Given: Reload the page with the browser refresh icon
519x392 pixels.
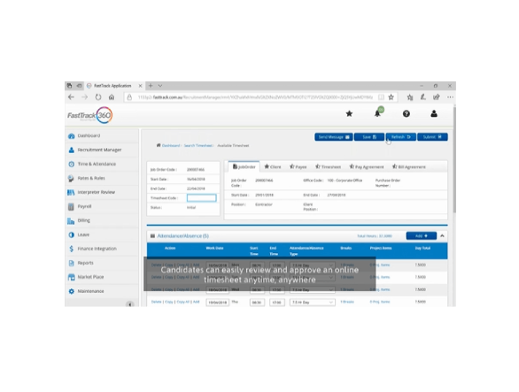Looking at the screenshot, I should [98, 97].
